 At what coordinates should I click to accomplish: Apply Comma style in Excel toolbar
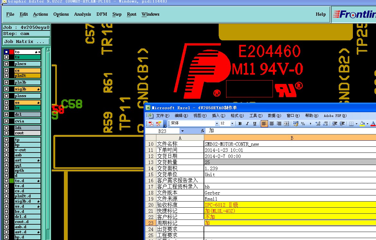tap(310, 123)
